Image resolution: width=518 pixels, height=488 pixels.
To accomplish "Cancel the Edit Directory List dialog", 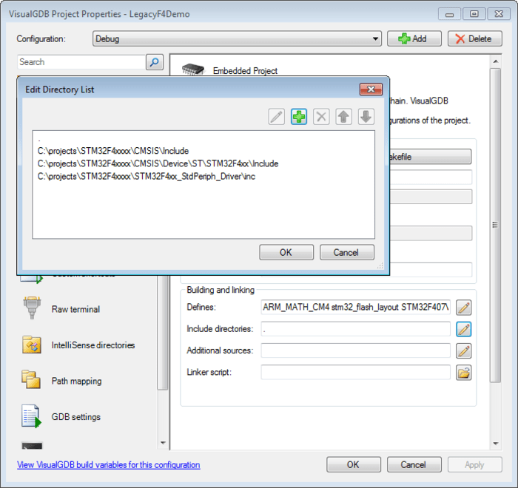I will [347, 252].
